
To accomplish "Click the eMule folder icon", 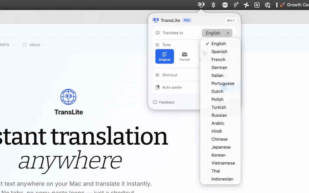I will pos(25,45).
